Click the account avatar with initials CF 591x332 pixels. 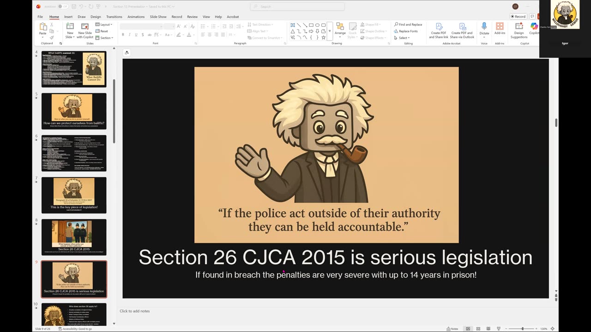point(515,6)
